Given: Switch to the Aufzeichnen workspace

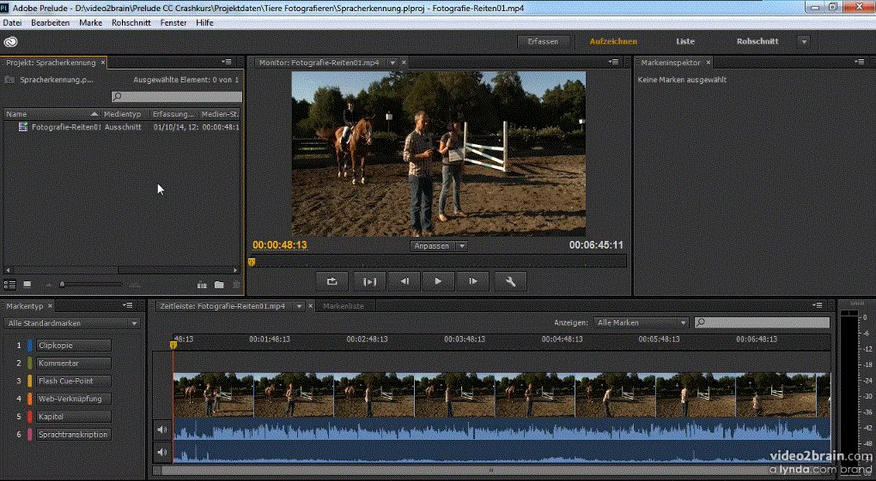Looking at the screenshot, I should tap(613, 41).
